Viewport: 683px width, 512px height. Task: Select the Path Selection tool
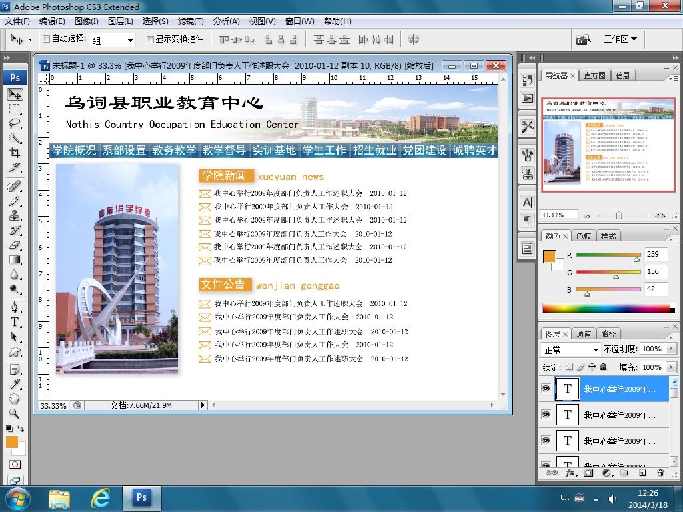15,337
